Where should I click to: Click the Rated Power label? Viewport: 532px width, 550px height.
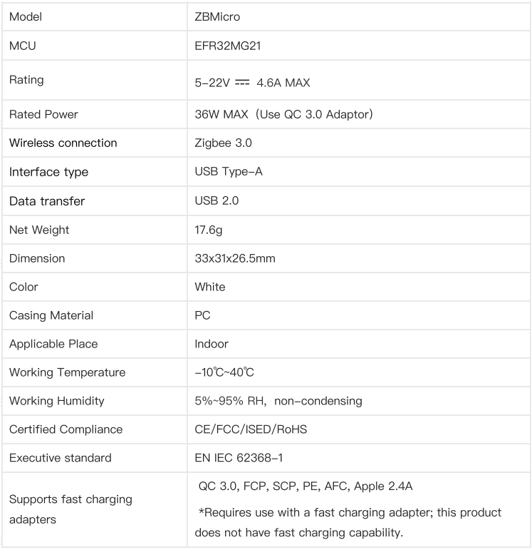(x=43, y=114)
